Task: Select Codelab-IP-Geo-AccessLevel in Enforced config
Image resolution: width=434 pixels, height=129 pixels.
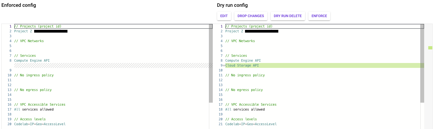Action: (40, 124)
